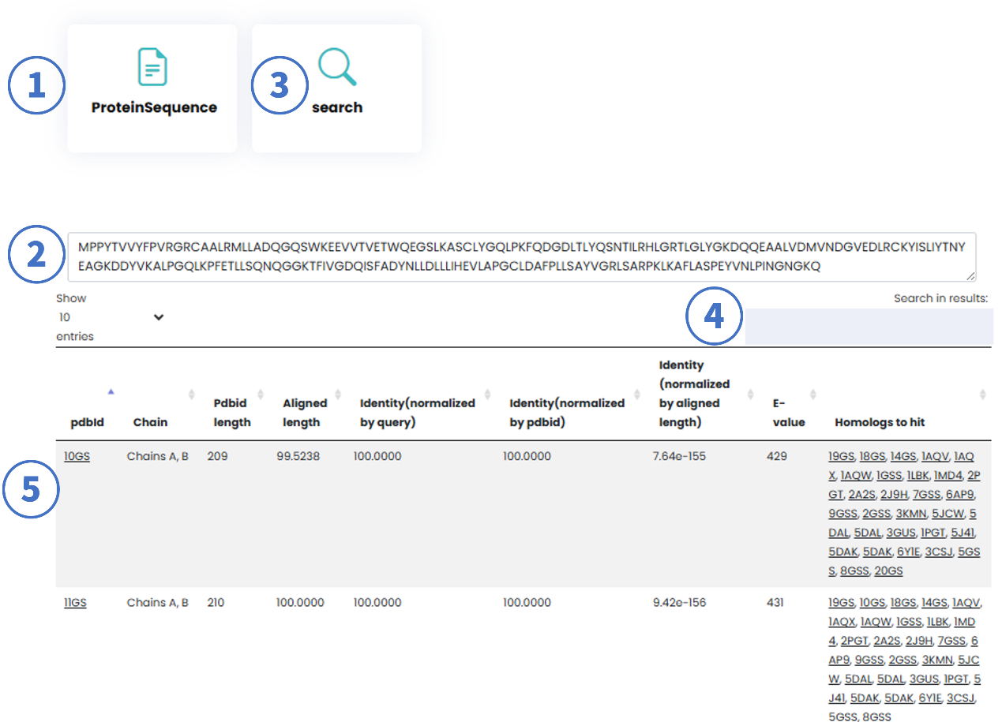
Task: Open homolog 18GS in the 10GS row
Action: (873, 457)
